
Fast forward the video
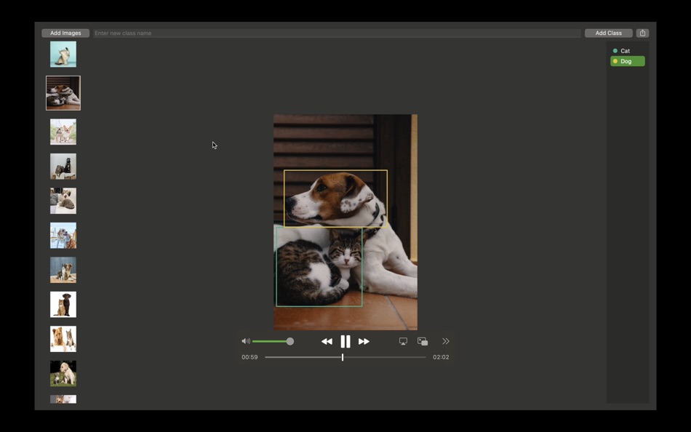[x=364, y=342]
